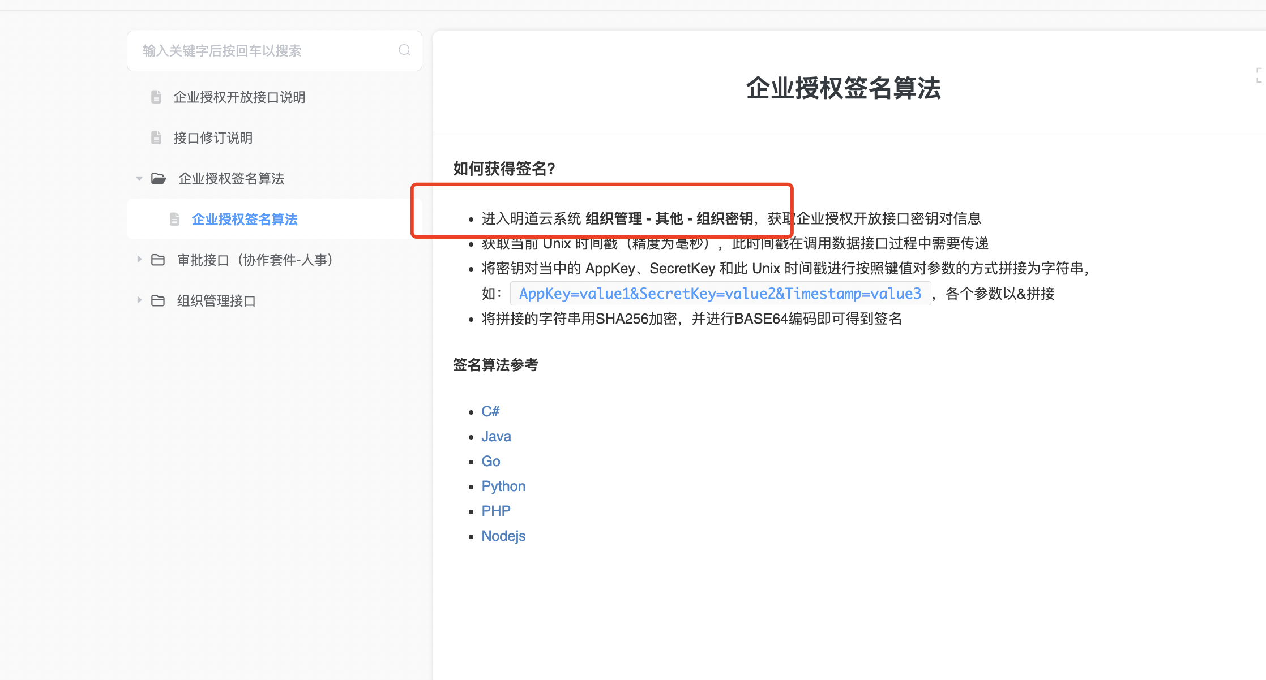This screenshot has width=1266, height=680.
Task: Open 接口修订说明 document entry
Action: point(213,138)
